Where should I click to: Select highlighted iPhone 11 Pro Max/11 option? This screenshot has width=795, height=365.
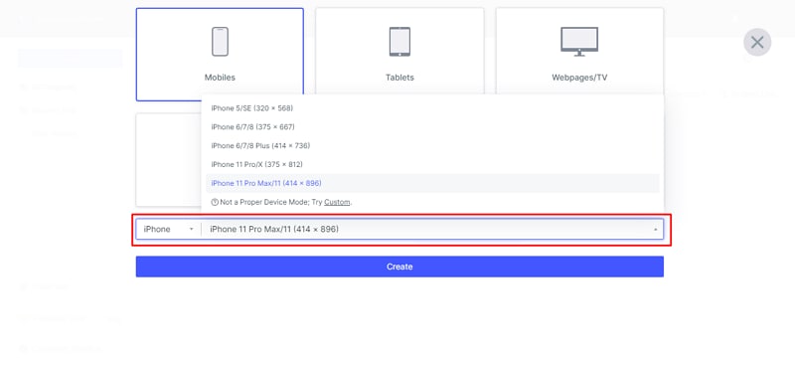pyautogui.click(x=432, y=183)
